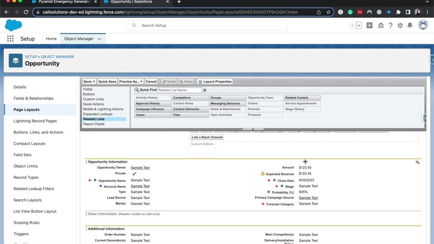Click the favorites star icon

tap(353, 25)
